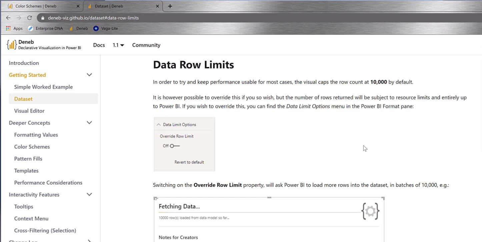The image size is (482, 242).
Task: Go back using the browser back arrow
Action: click(x=8, y=18)
